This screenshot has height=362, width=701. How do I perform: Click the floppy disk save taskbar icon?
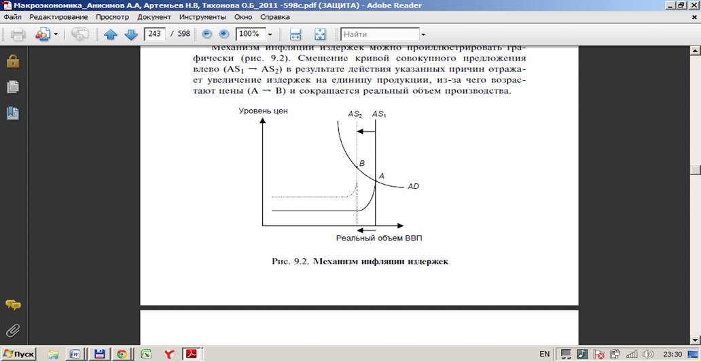tap(98, 354)
